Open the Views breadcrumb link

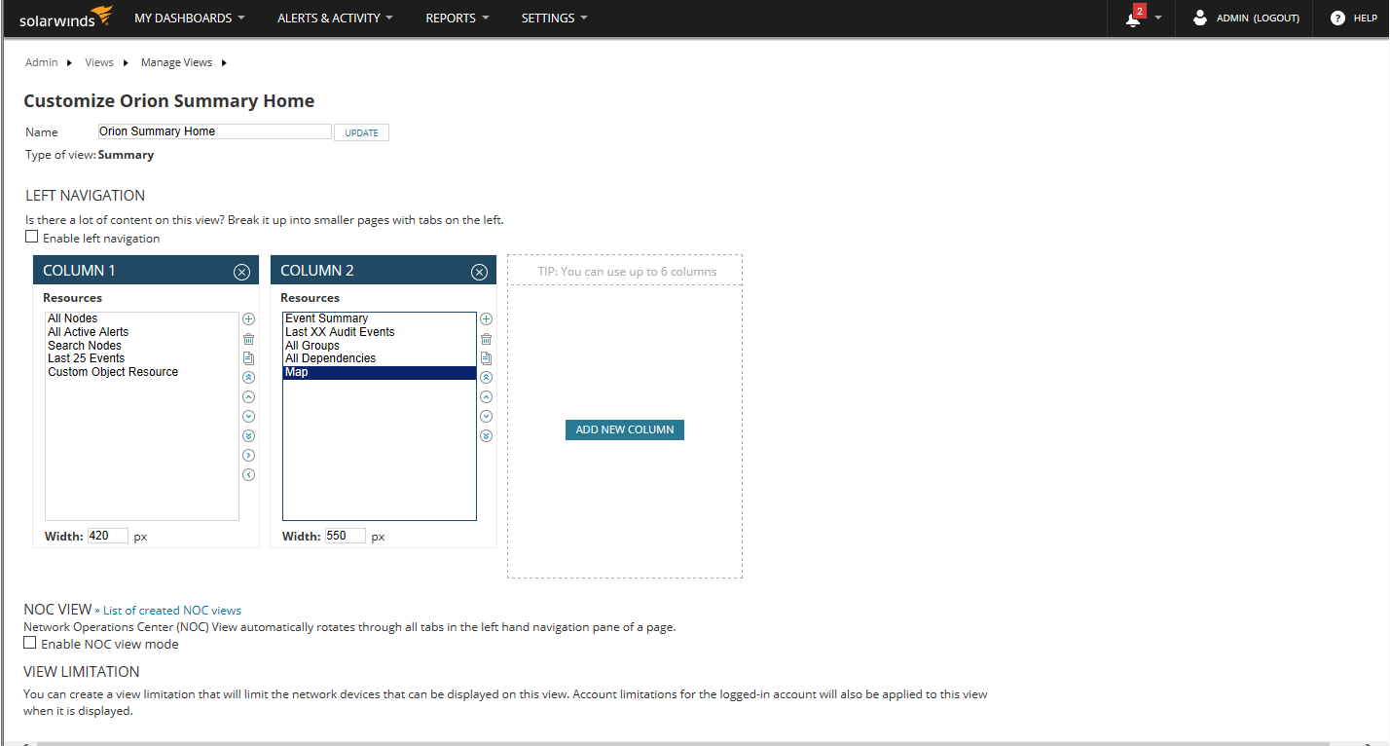point(99,62)
